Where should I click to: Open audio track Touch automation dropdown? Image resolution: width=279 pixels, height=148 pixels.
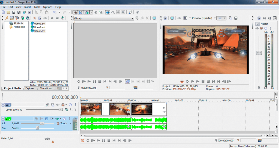pos(71,123)
